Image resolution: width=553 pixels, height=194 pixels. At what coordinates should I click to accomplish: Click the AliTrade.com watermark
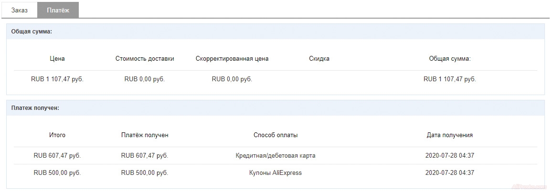click(529, 187)
